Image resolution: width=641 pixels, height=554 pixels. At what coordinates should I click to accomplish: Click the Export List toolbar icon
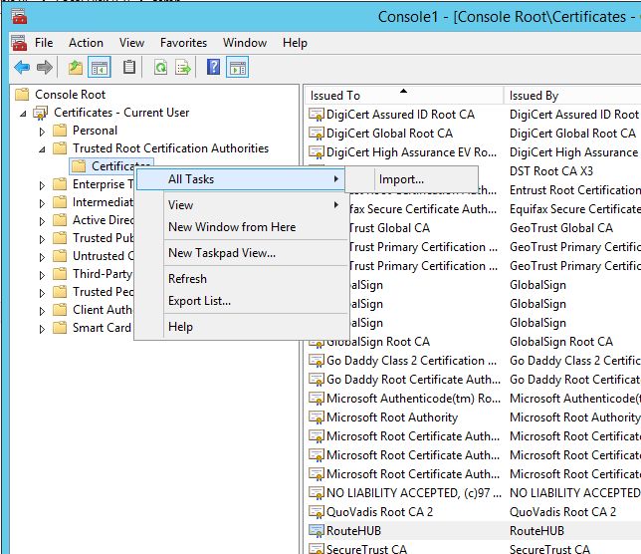[x=183, y=67]
